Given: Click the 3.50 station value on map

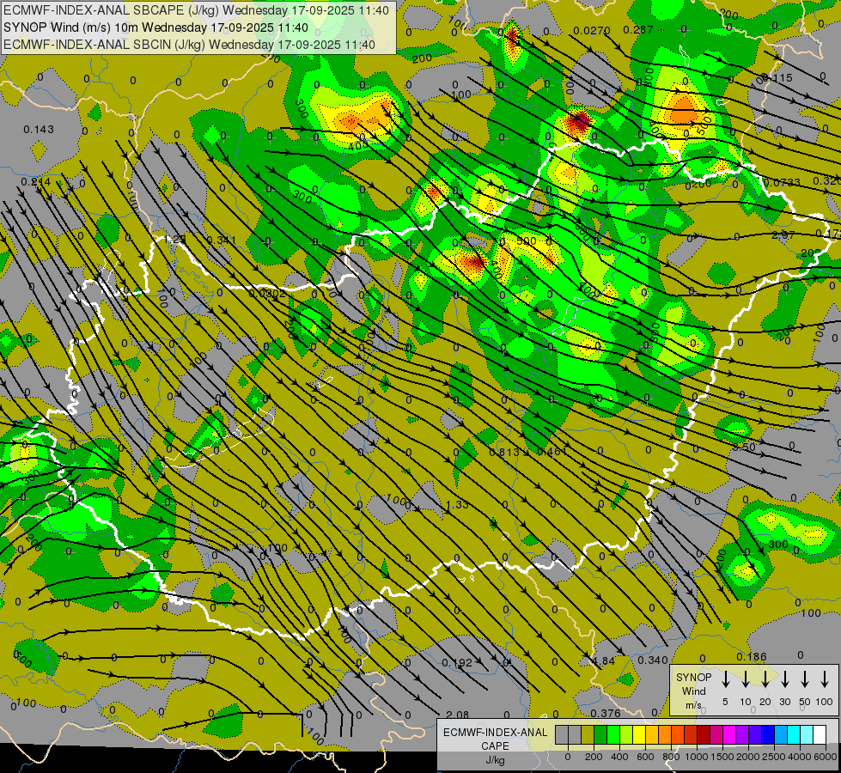Looking at the screenshot, I should point(744,447).
